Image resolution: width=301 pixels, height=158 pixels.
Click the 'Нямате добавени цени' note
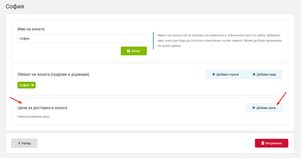33,117
